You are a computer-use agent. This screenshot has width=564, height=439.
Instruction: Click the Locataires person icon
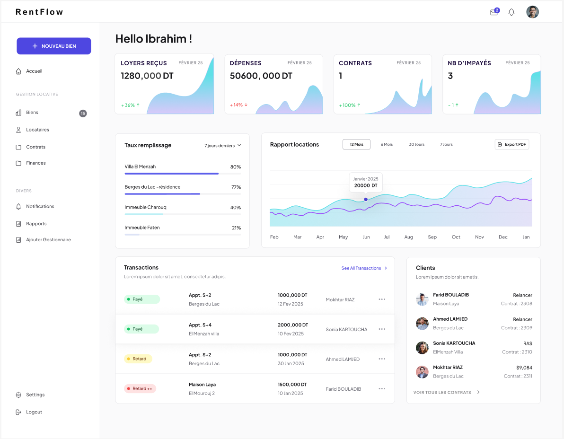18,130
